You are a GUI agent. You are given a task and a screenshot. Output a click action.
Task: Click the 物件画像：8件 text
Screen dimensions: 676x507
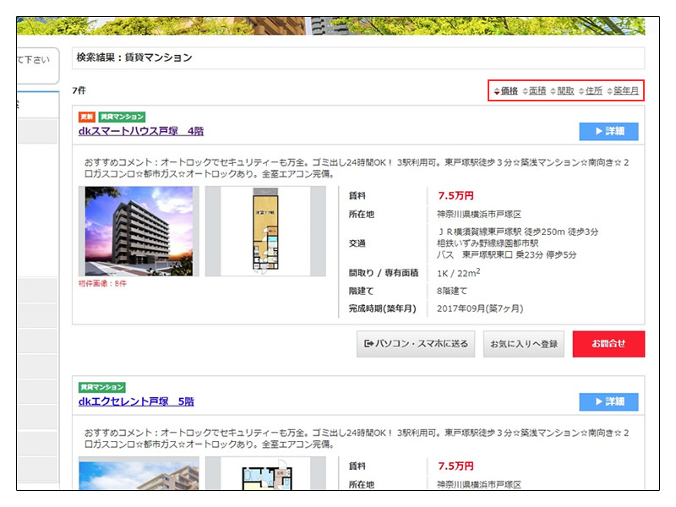[102, 284]
